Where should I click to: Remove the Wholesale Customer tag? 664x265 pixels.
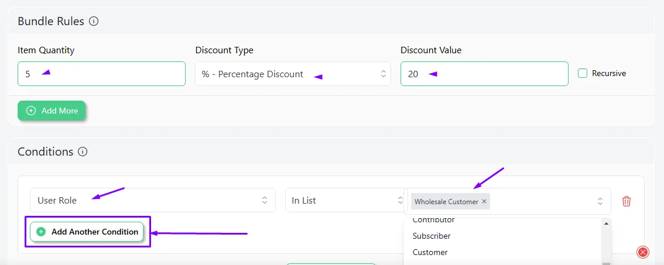coord(484,201)
